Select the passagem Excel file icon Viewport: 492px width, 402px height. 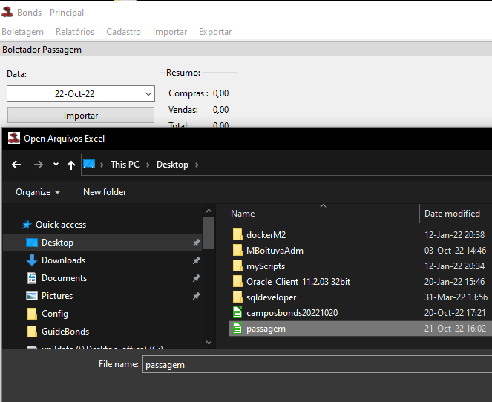pos(237,329)
